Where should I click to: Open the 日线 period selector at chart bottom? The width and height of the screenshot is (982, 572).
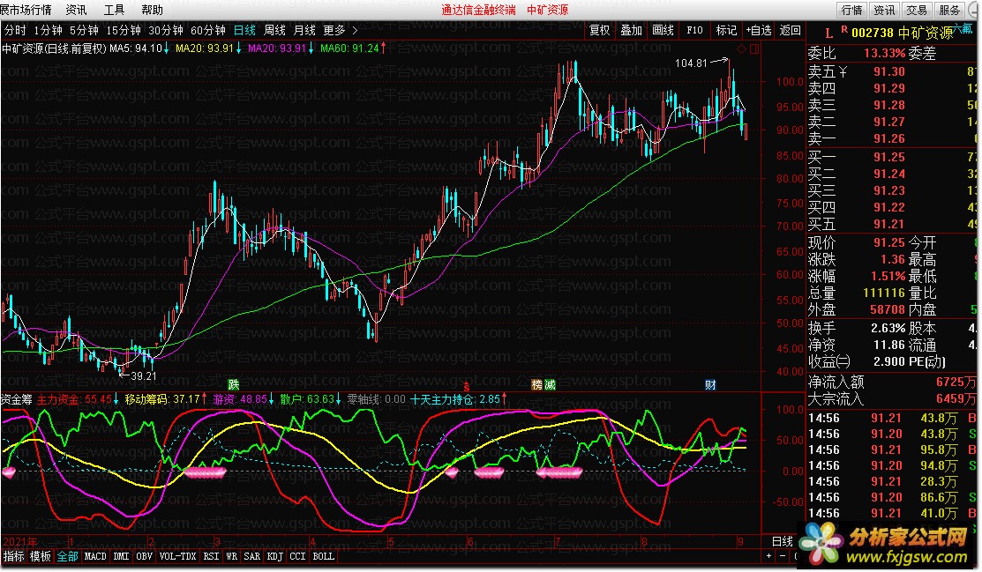pos(782,540)
